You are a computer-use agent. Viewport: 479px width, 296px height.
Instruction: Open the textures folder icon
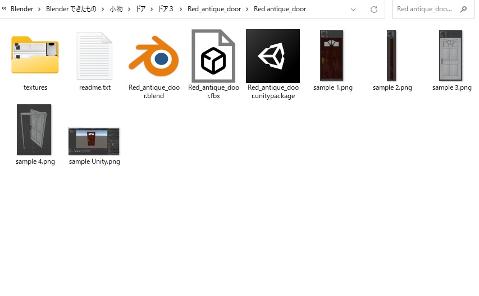point(35,55)
